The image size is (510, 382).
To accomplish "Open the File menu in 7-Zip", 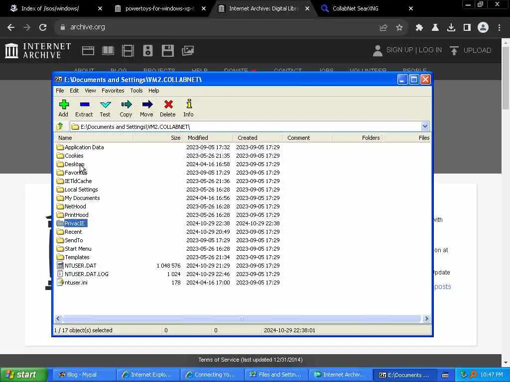I will [x=60, y=91].
